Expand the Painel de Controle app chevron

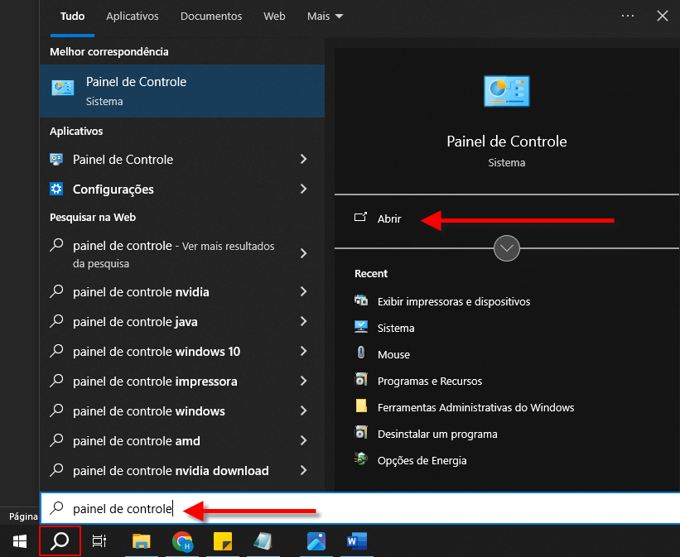pyautogui.click(x=304, y=159)
